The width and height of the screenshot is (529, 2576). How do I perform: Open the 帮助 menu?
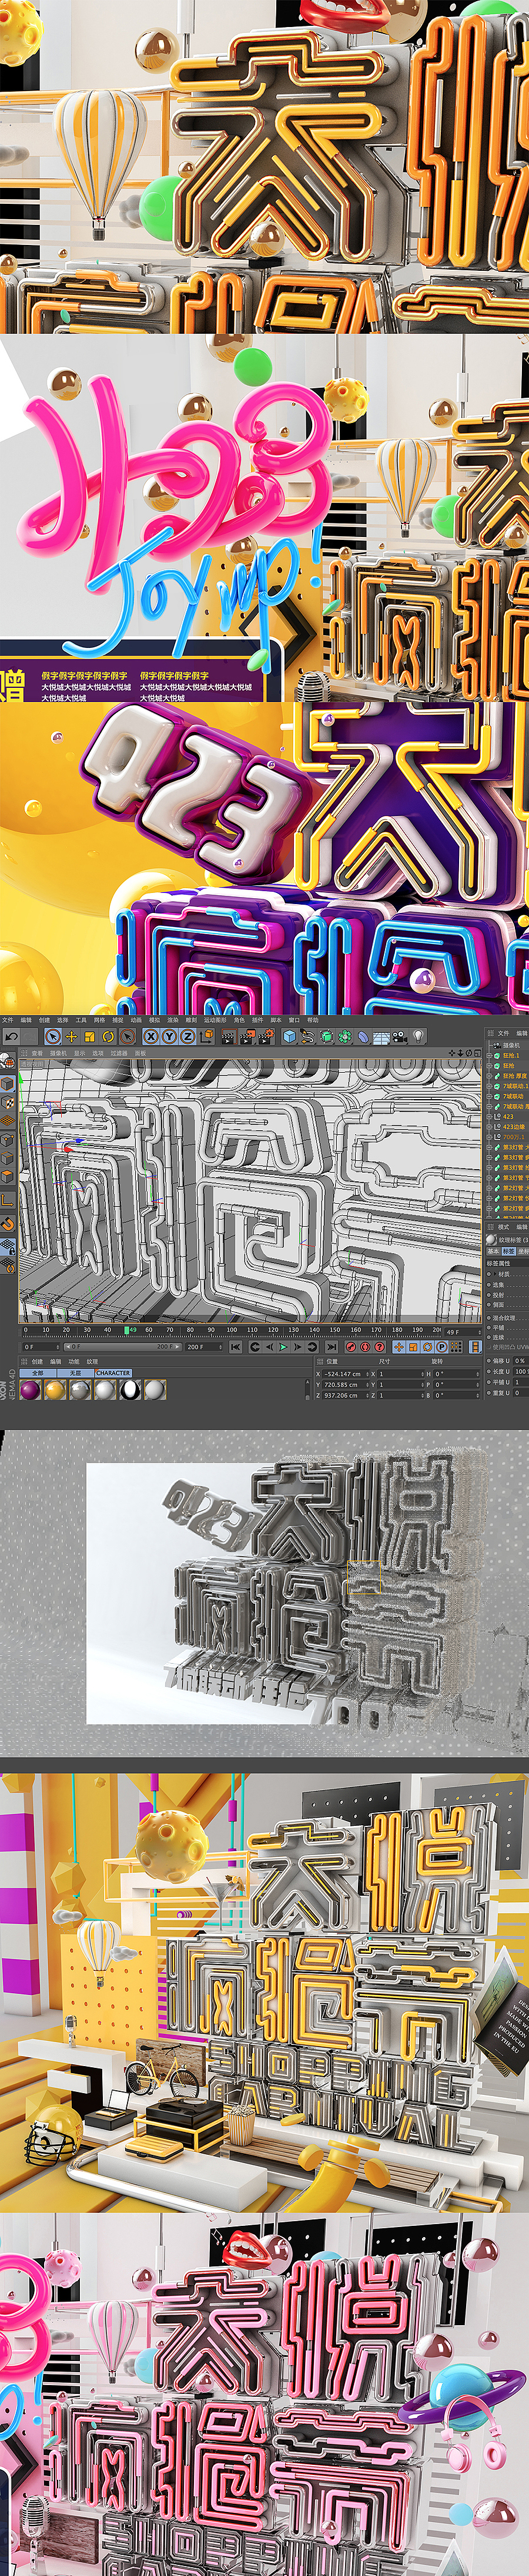[x=313, y=1020]
